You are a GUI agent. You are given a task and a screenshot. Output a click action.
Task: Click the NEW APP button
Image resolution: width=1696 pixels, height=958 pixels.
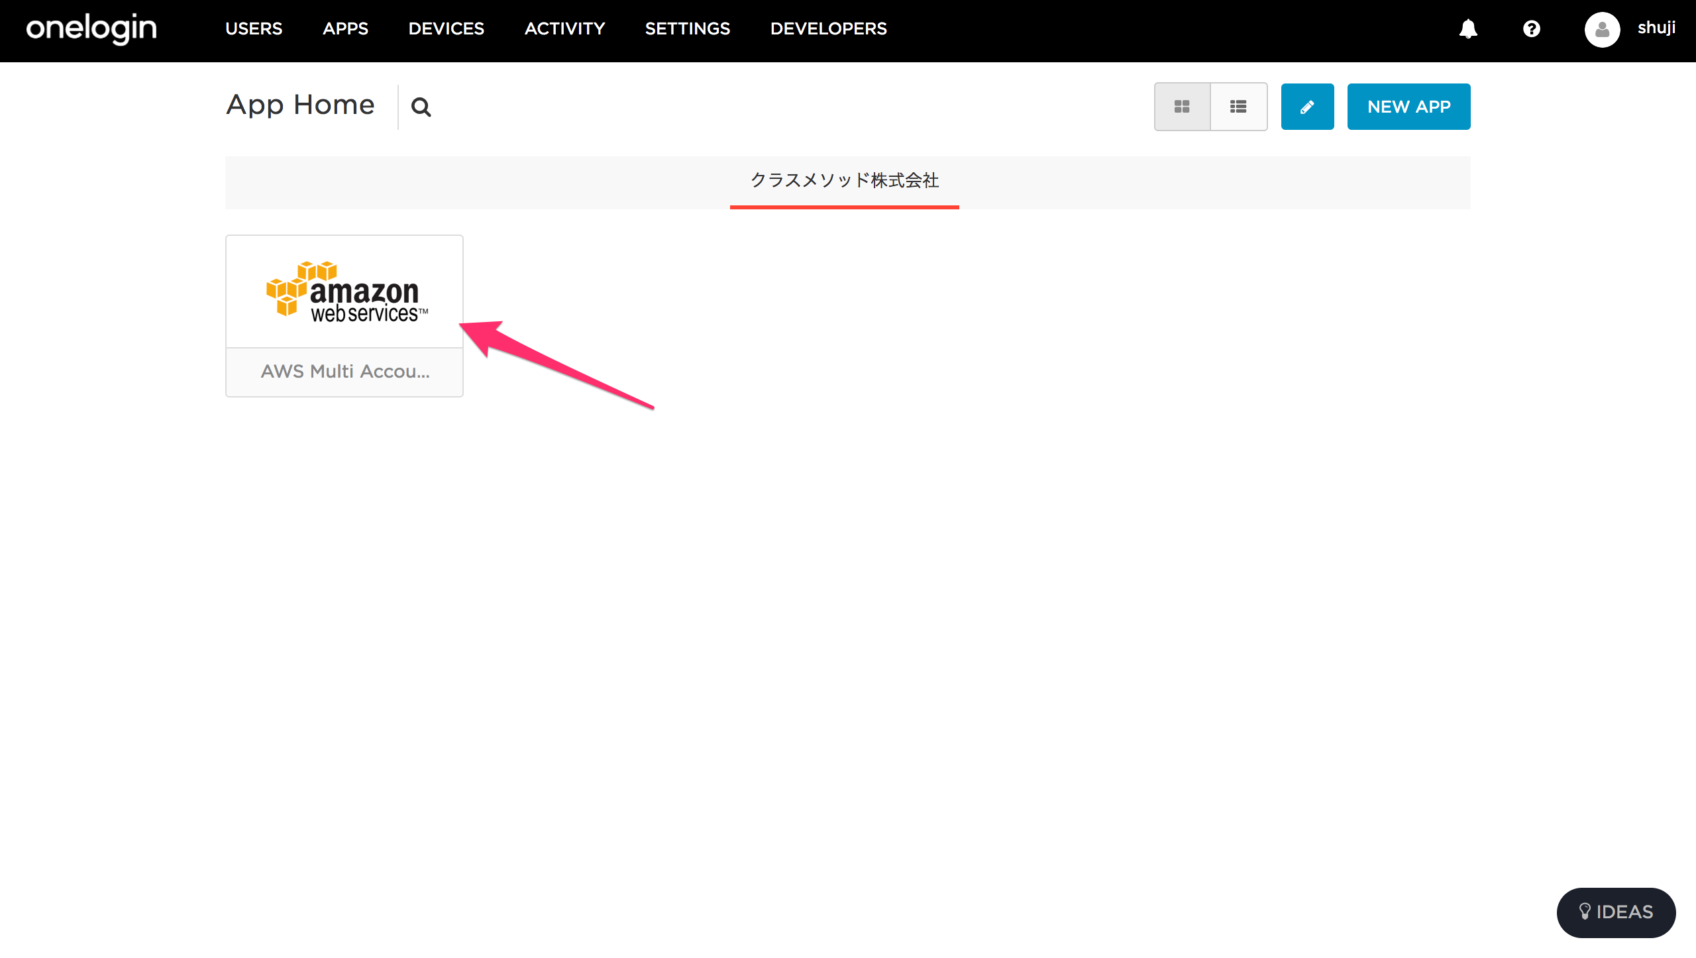[x=1408, y=106]
